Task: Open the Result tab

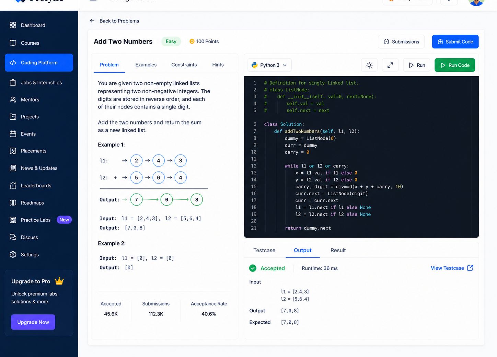Action: (x=338, y=250)
